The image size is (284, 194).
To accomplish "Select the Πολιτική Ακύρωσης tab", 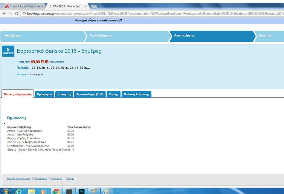I will tap(136, 94).
